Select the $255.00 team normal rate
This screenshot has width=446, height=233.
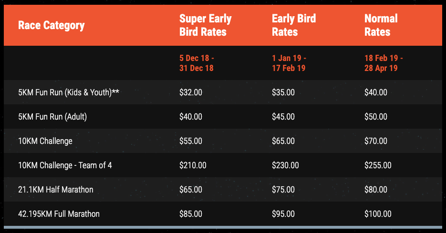click(378, 165)
